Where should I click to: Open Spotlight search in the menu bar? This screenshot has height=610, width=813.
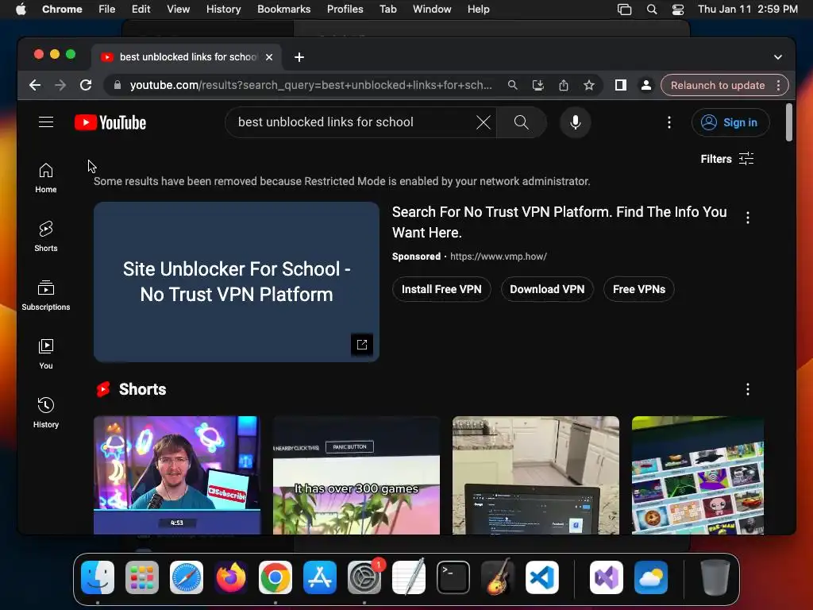pos(652,10)
